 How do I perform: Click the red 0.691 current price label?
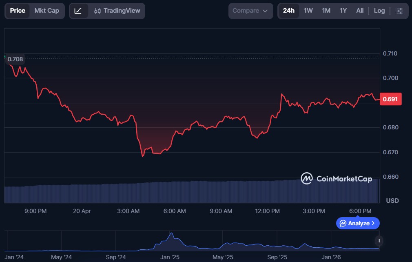point(390,99)
